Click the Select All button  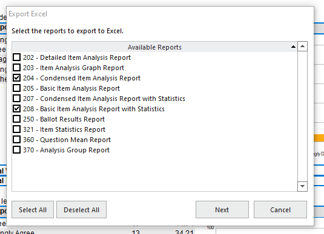coord(33,210)
